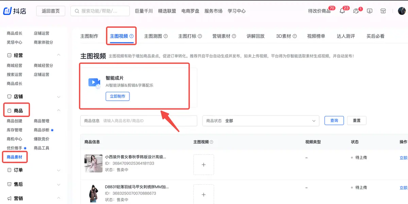The width and height of the screenshot is (408, 204).
Task: Open 商品管理 in the sidebar
Action: (x=41, y=121)
